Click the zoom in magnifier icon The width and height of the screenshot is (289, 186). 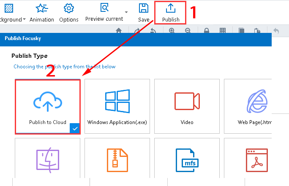point(172,30)
